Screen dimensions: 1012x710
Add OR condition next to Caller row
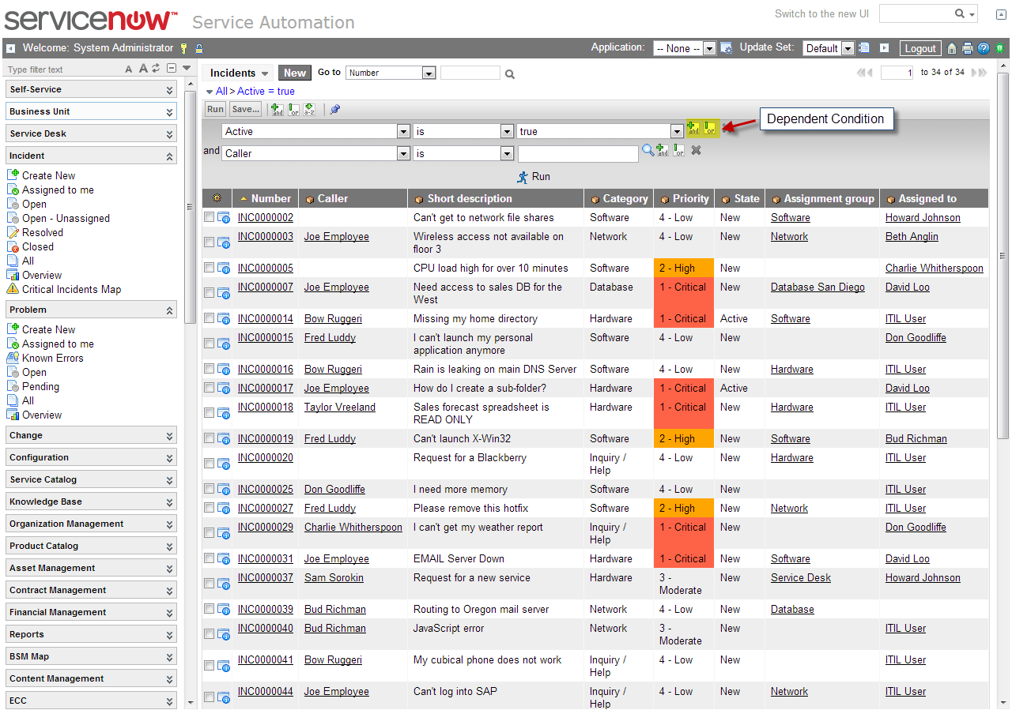coord(678,150)
